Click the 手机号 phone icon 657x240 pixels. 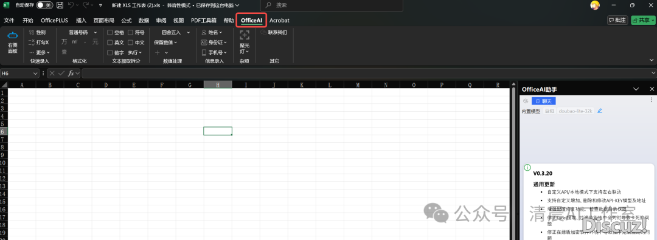click(x=204, y=52)
